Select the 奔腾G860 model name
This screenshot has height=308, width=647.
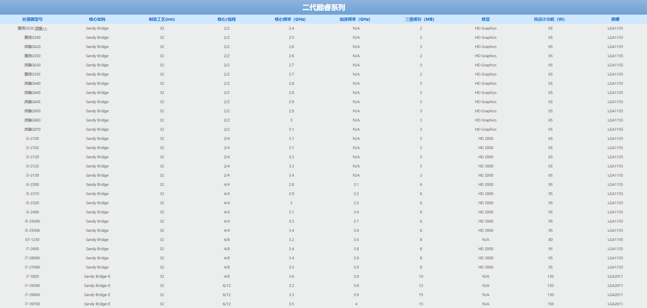click(32, 120)
